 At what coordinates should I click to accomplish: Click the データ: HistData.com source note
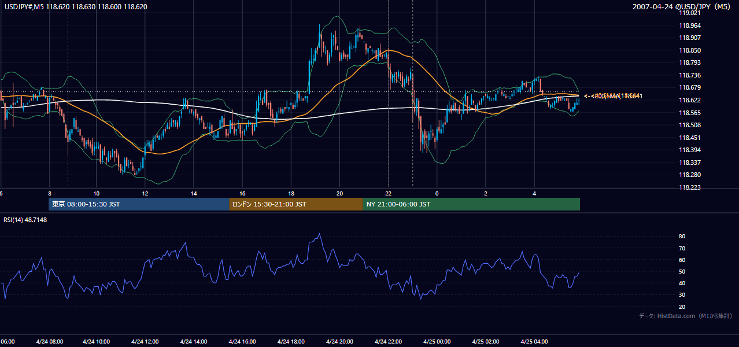(686, 316)
